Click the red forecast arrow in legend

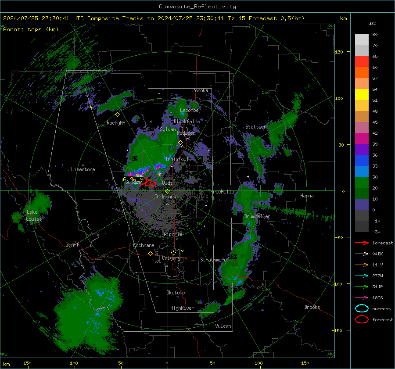pyautogui.click(x=362, y=243)
